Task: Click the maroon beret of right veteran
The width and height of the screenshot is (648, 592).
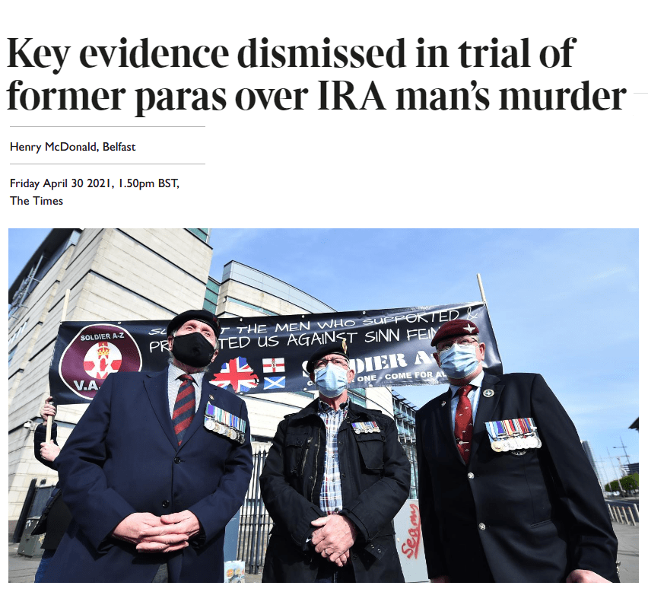Action: (454, 331)
